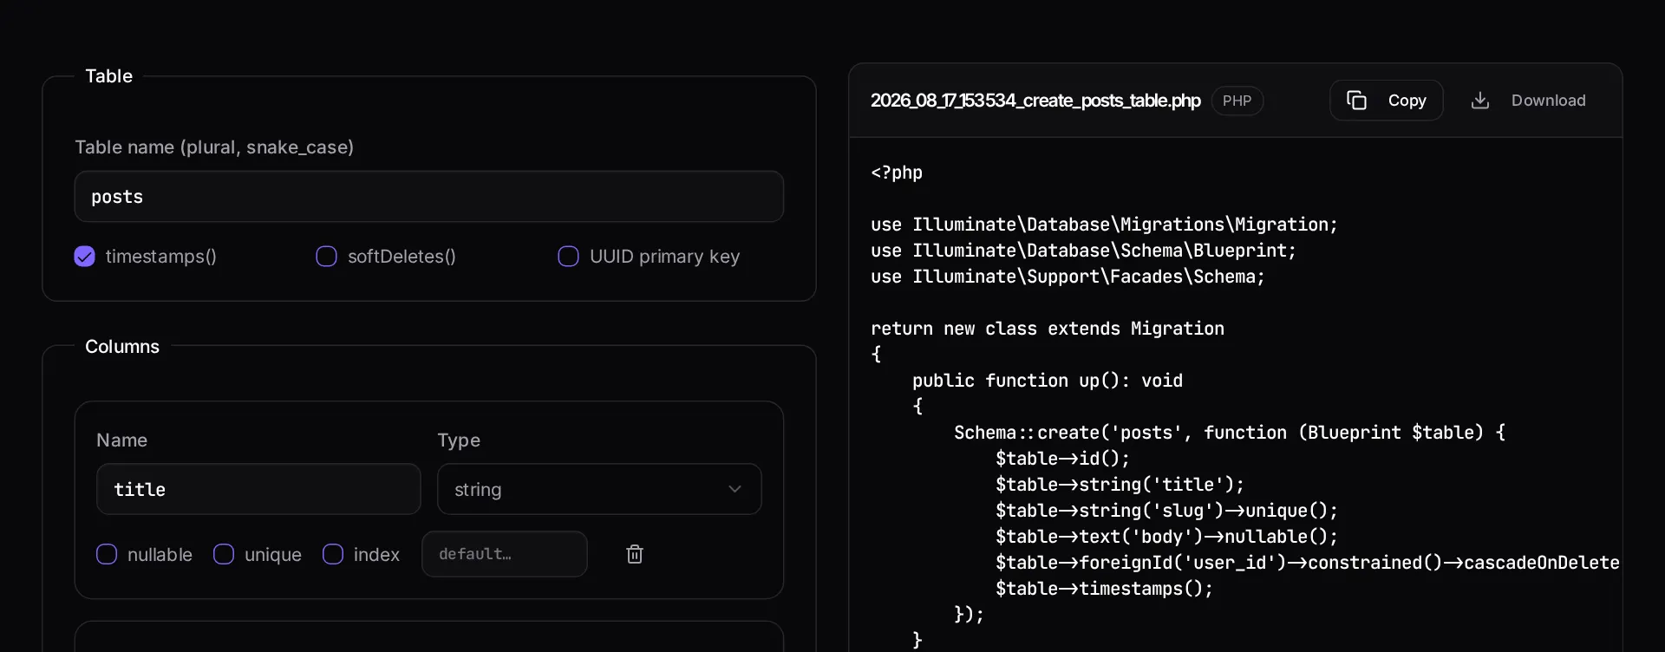Click the line $table->timestamps();
1665x652 pixels.
pos(1104,589)
